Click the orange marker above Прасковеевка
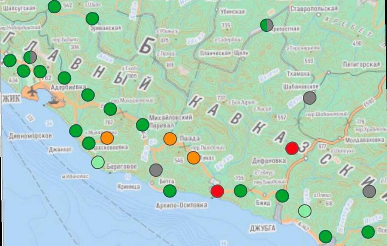This screenshot has width=387, height=246. (x=107, y=138)
